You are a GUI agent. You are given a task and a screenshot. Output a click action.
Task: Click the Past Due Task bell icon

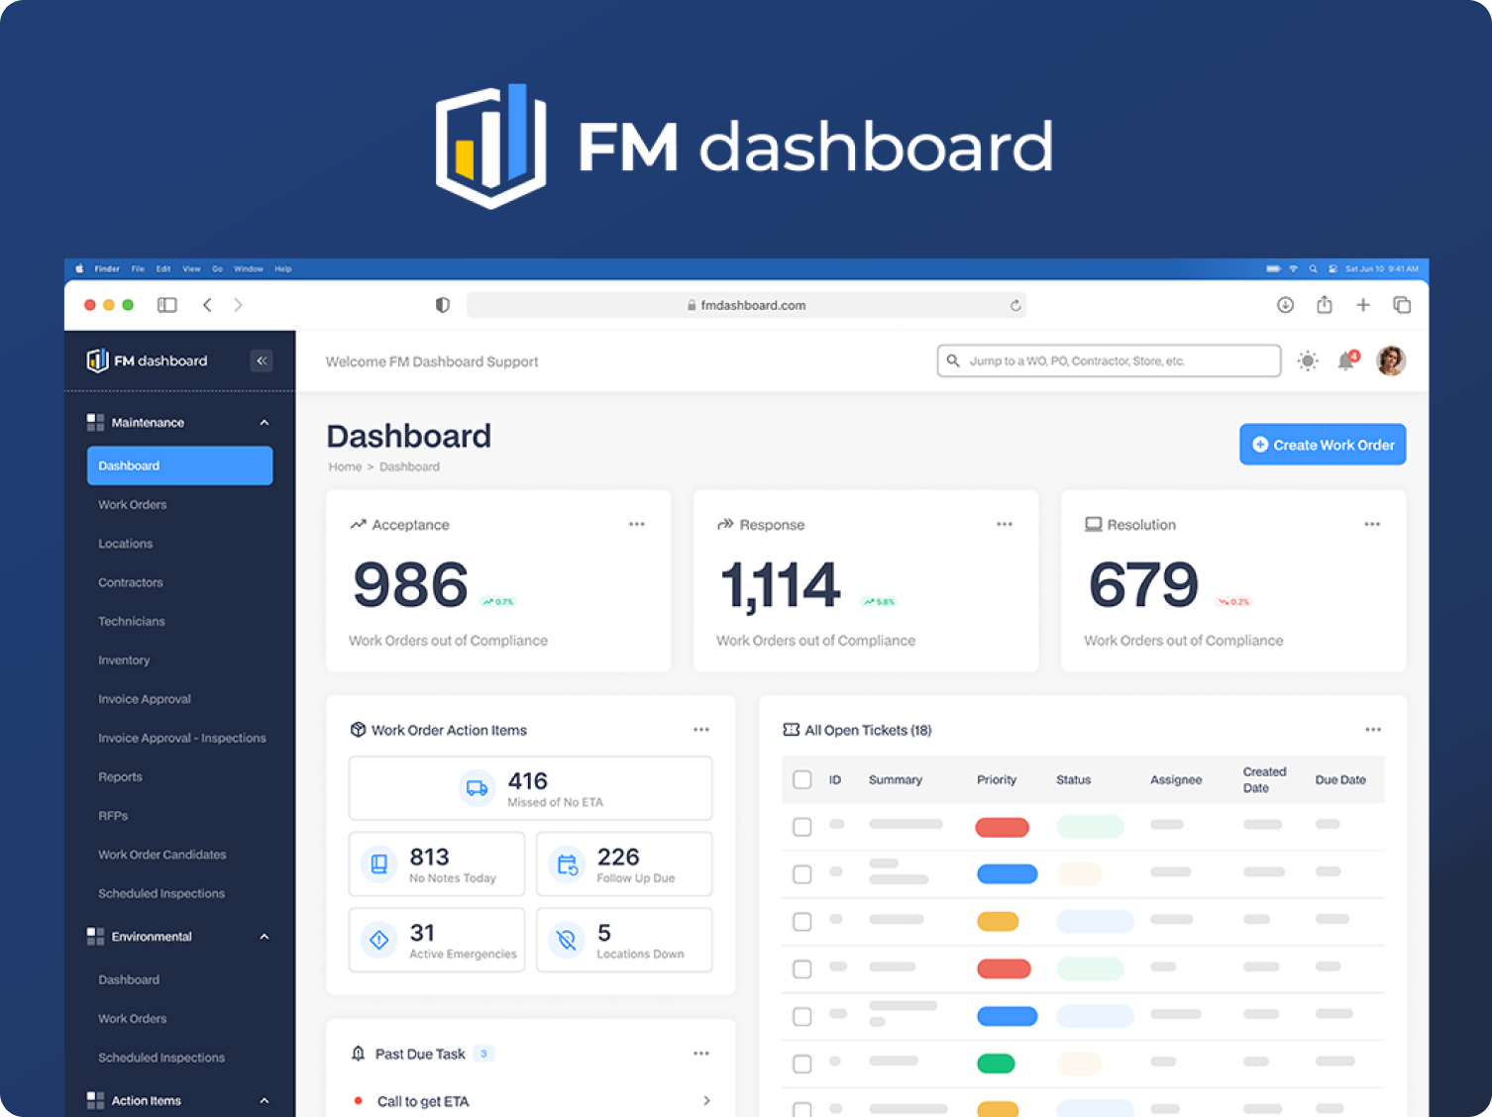click(x=359, y=1053)
